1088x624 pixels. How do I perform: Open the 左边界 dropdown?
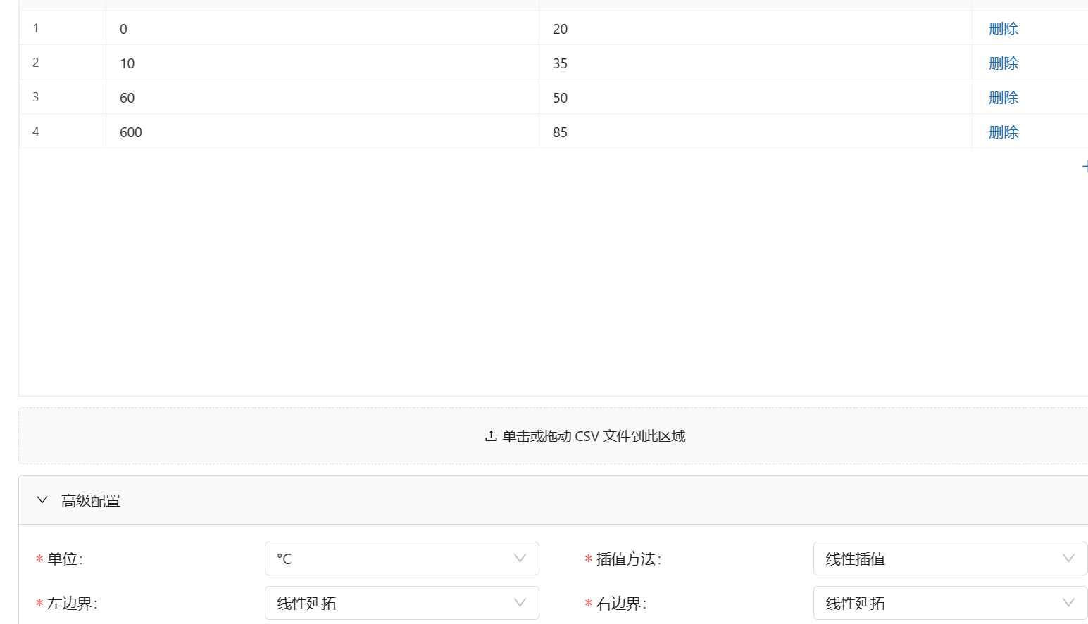coord(402,603)
